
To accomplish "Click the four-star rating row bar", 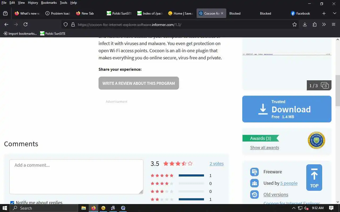I will tap(191, 183).
